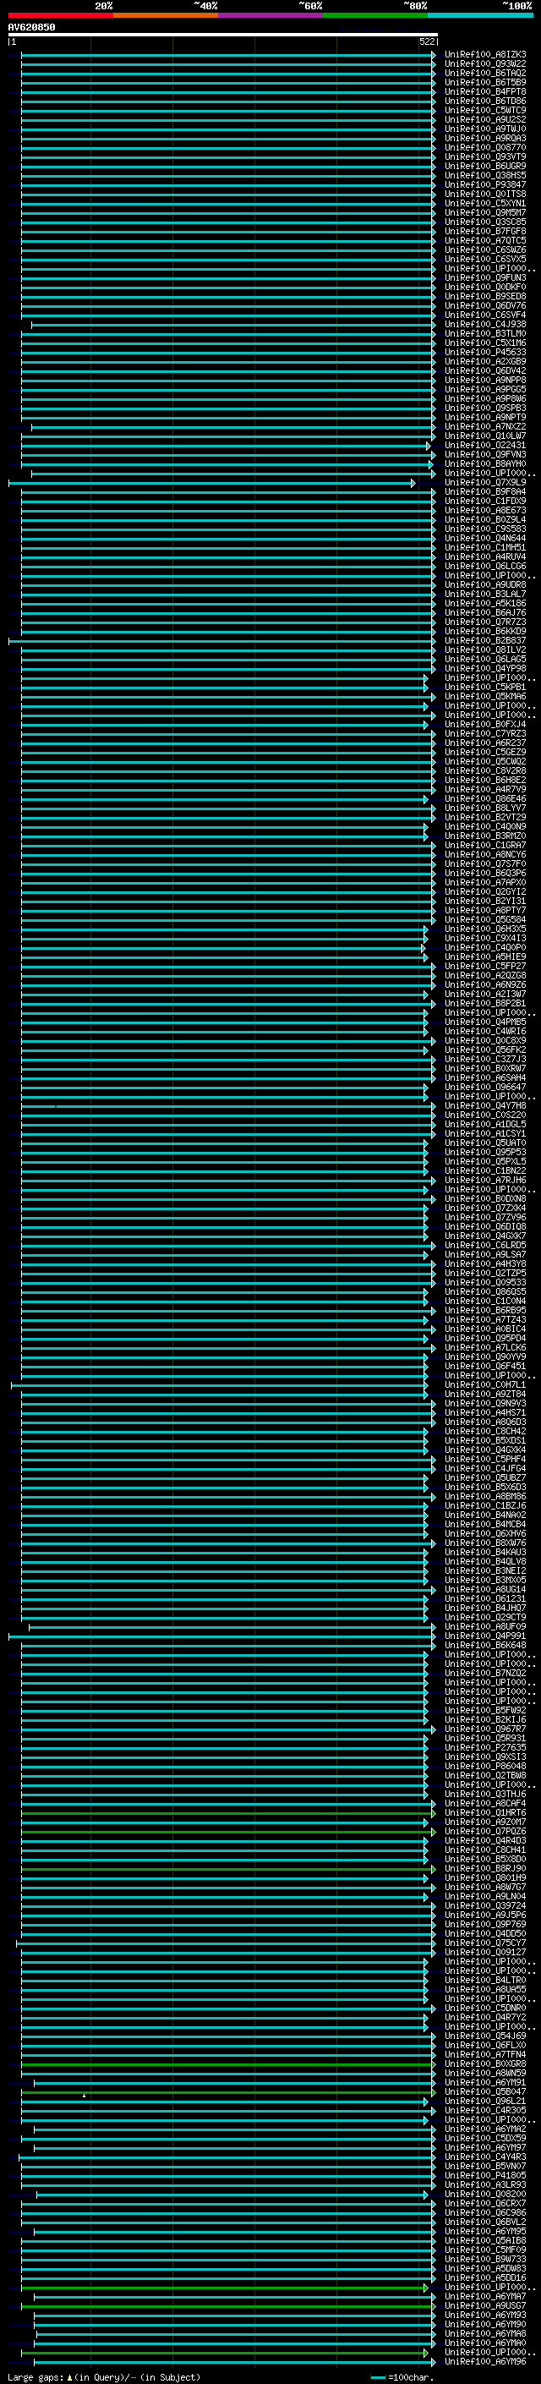This screenshot has height=2384, width=541.
Task: Click the hit UniRef100_A9TWJ0
Action: click(x=485, y=129)
